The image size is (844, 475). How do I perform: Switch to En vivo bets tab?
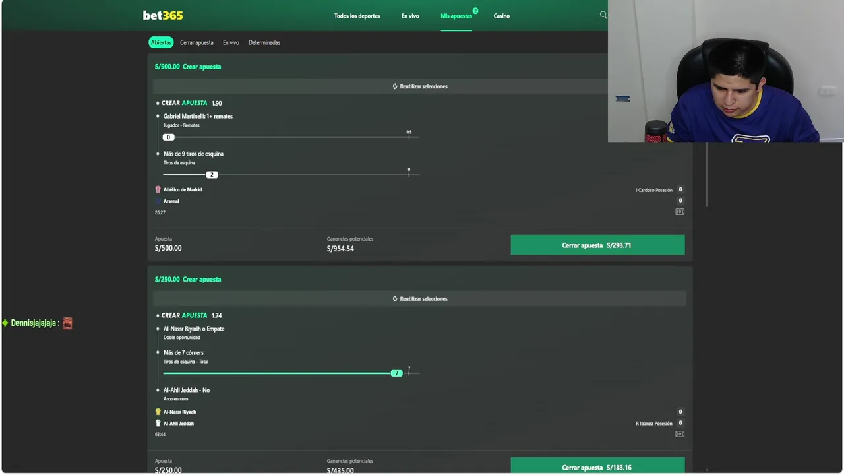pos(231,42)
